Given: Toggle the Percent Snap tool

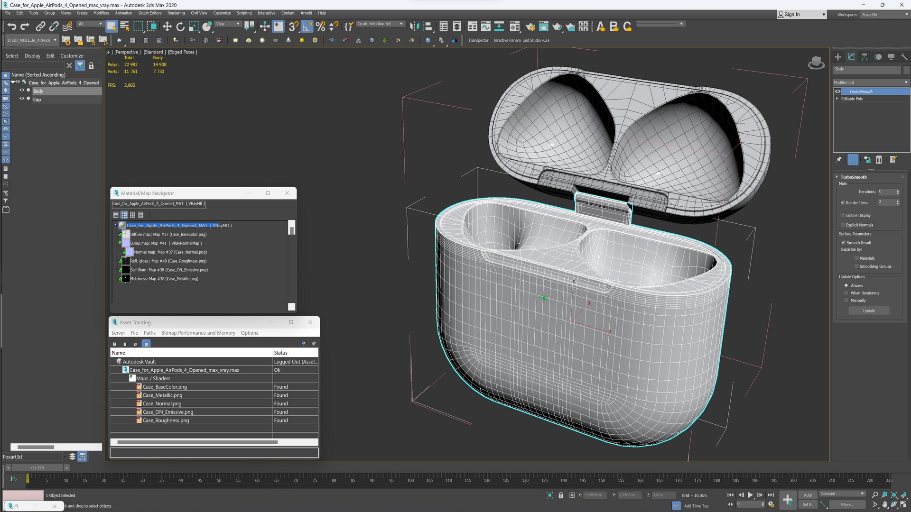Looking at the screenshot, I should (320, 27).
